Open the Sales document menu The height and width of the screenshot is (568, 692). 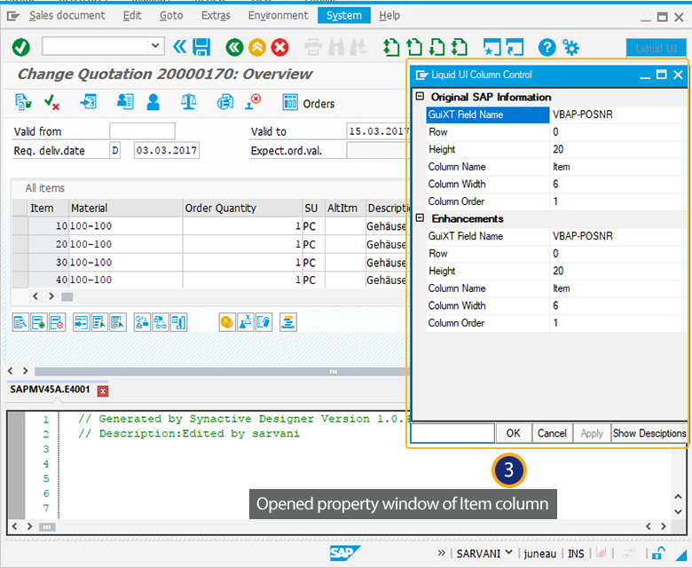pyautogui.click(x=67, y=15)
